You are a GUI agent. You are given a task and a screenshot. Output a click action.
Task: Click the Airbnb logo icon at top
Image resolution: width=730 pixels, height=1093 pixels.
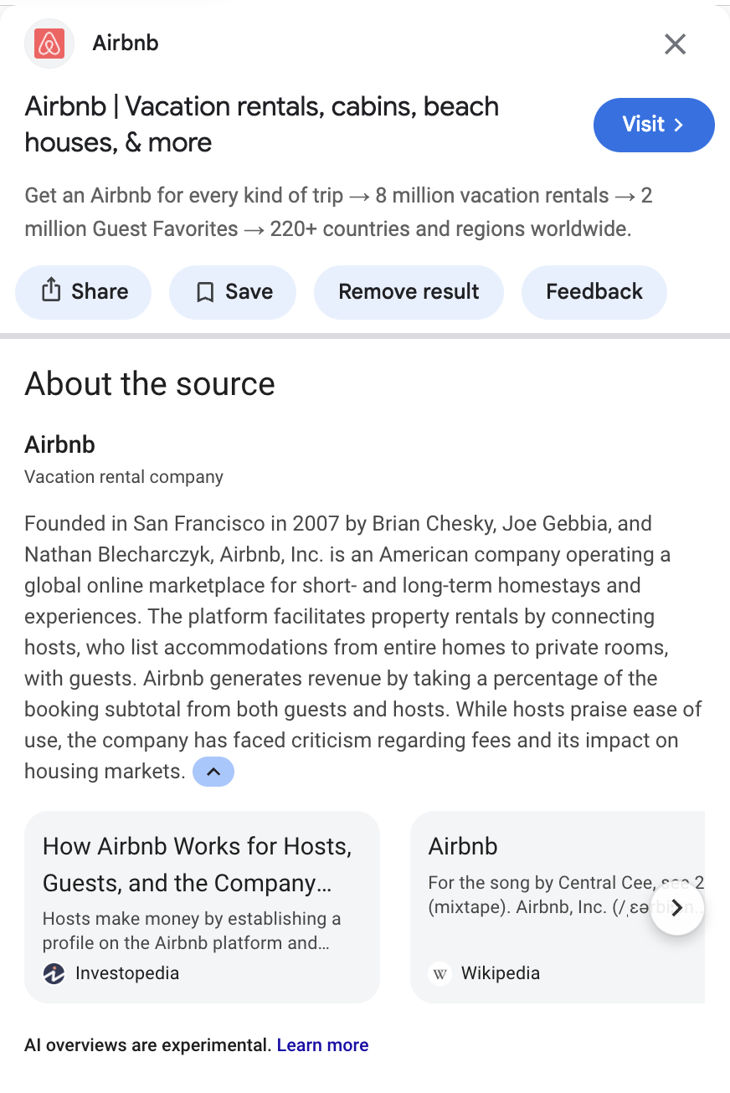pyautogui.click(x=49, y=44)
